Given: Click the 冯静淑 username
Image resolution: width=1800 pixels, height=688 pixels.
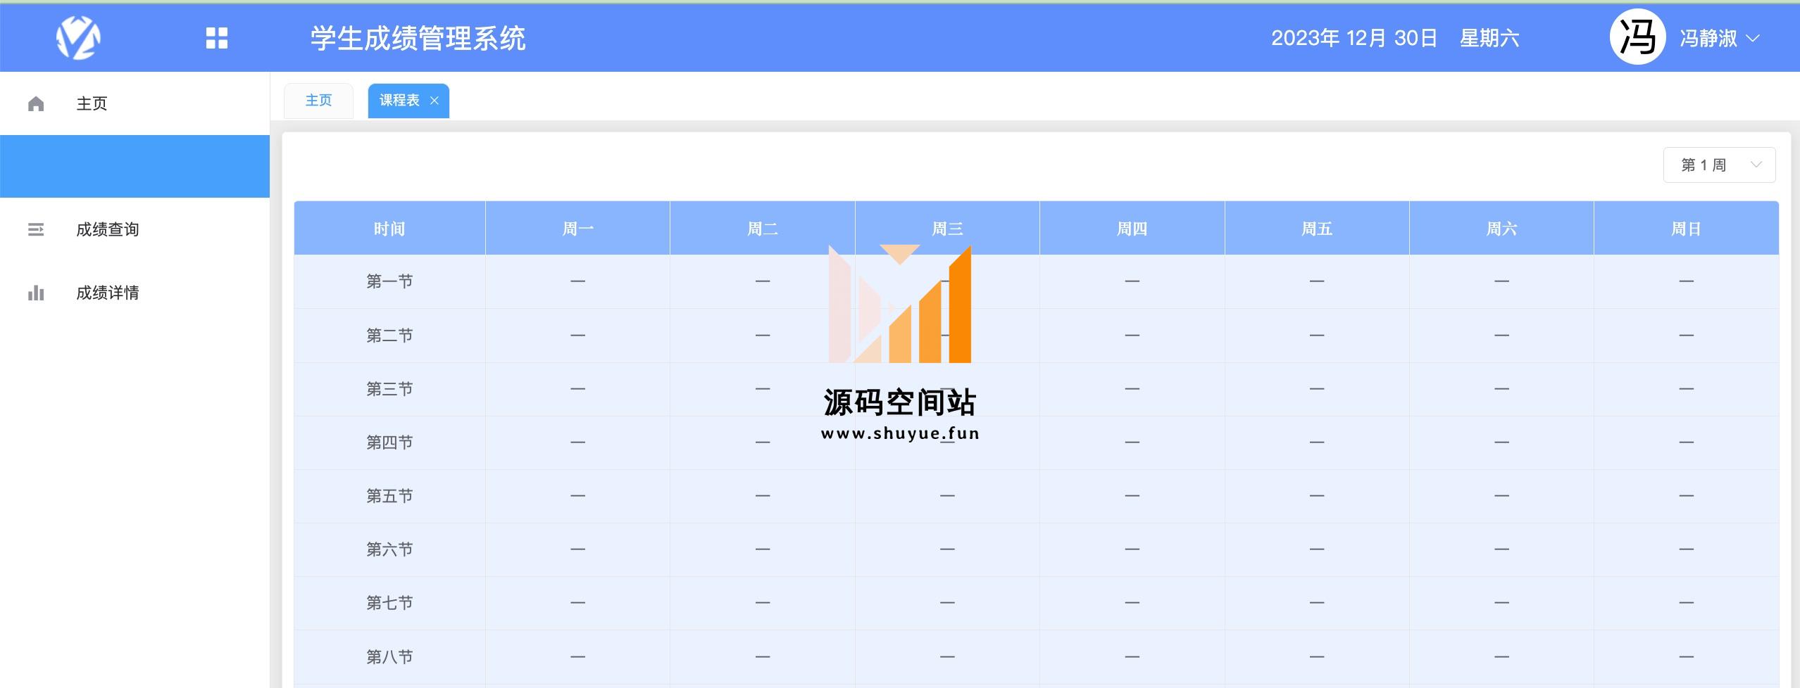Looking at the screenshot, I should [1708, 38].
